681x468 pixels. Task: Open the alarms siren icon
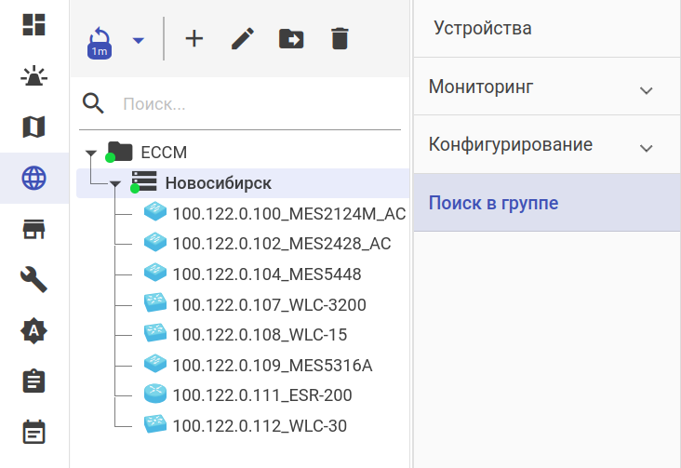[34, 76]
